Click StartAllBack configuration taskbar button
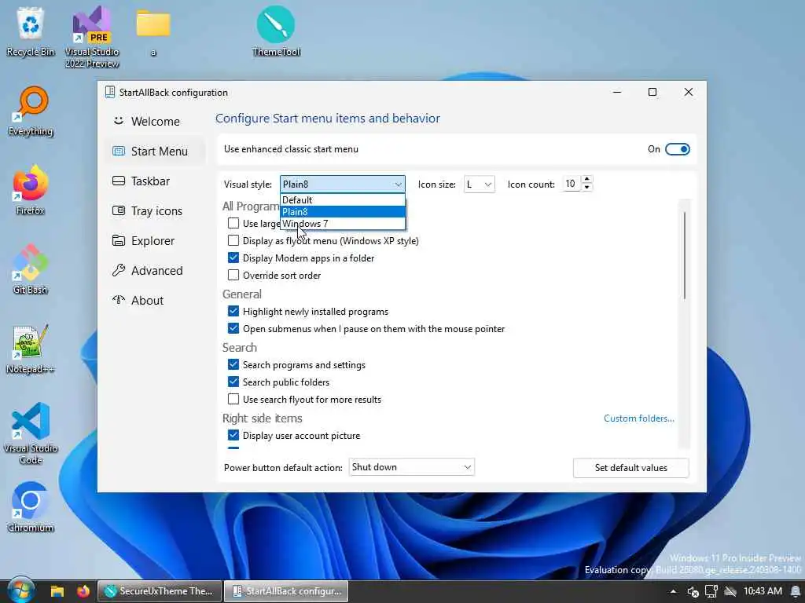 click(286, 591)
